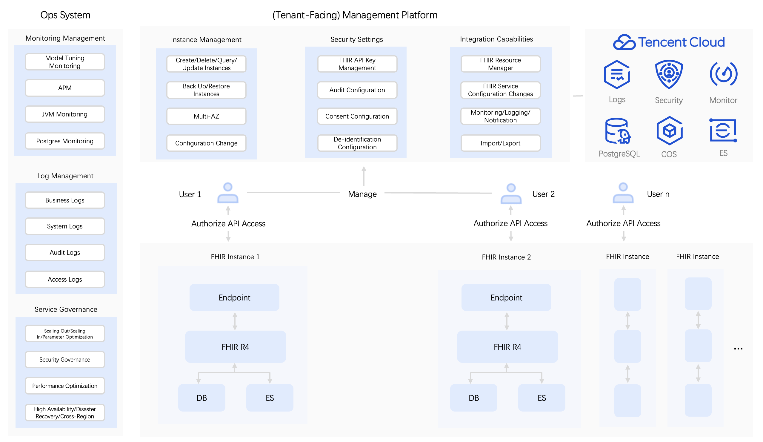Screen dimensions: 763x442
Task: Open FHIR API Key Management box
Action: [x=357, y=64]
